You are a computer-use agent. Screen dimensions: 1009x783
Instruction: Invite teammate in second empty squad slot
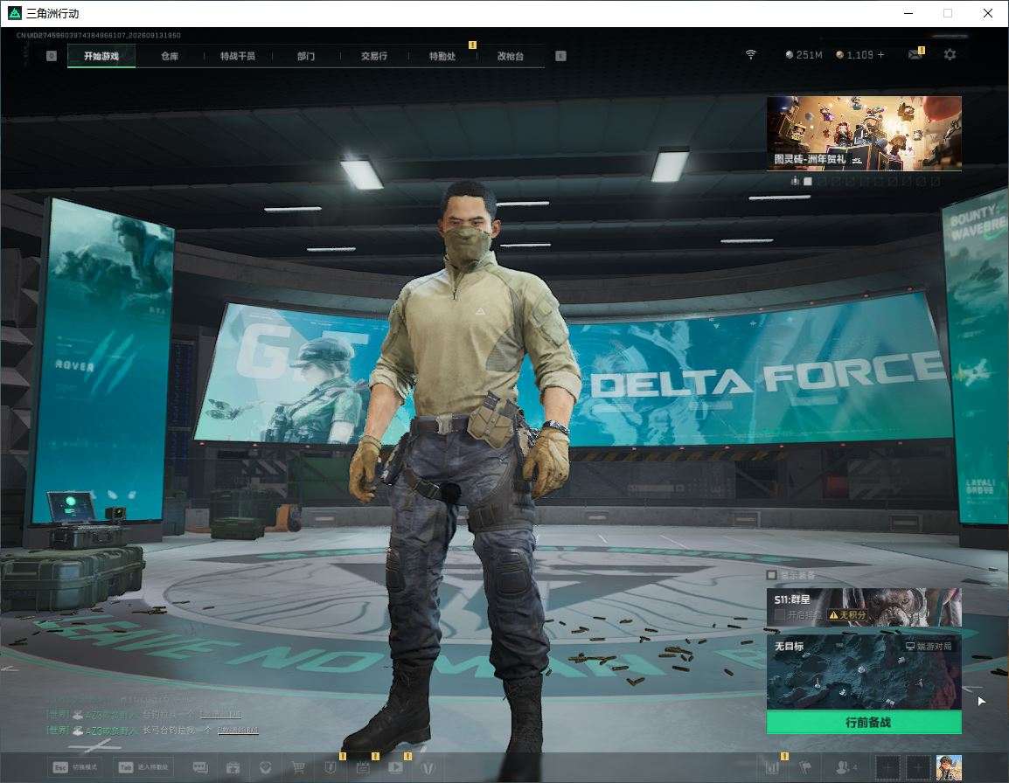click(x=917, y=767)
